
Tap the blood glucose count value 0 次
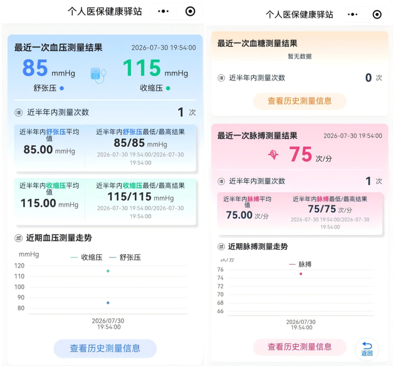pos(374,78)
